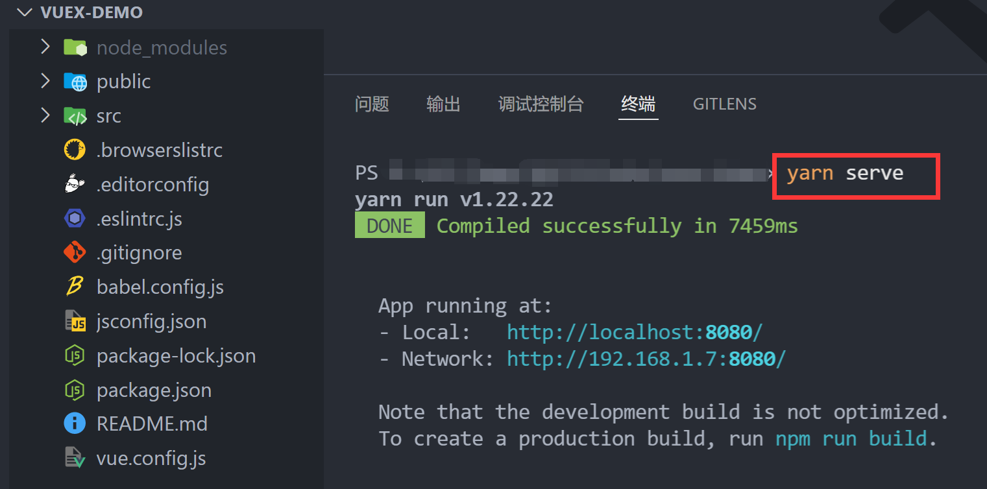Expand the src folder chevron
The width and height of the screenshot is (987, 489).
[45, 115]
